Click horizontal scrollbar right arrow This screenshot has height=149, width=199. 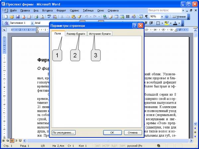[191, 141]
